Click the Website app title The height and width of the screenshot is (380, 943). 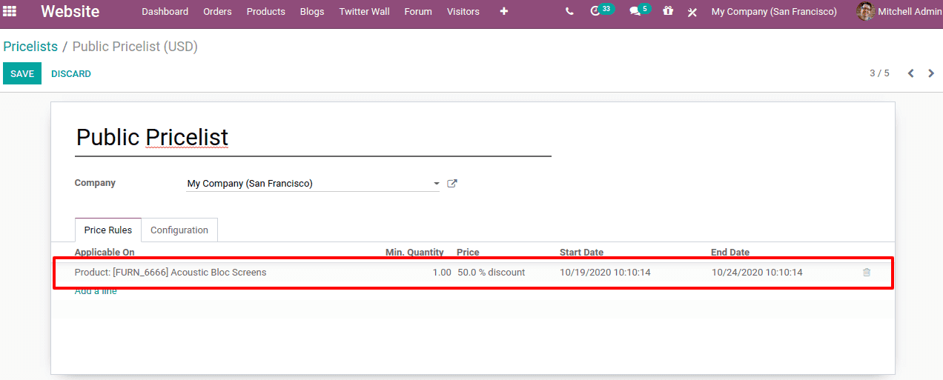click(x=70, y=12)
